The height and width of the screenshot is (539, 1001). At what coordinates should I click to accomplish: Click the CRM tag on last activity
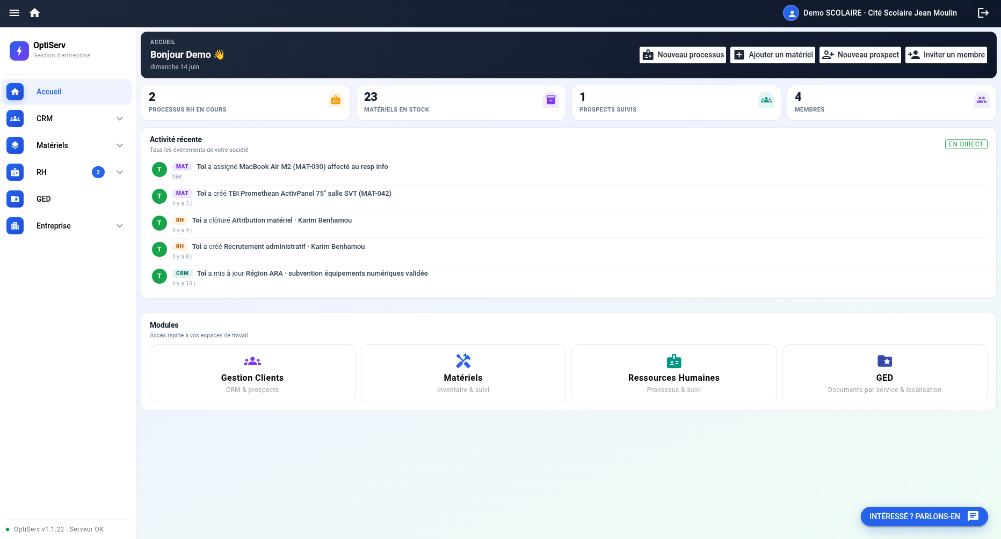[x=183, y=274]
